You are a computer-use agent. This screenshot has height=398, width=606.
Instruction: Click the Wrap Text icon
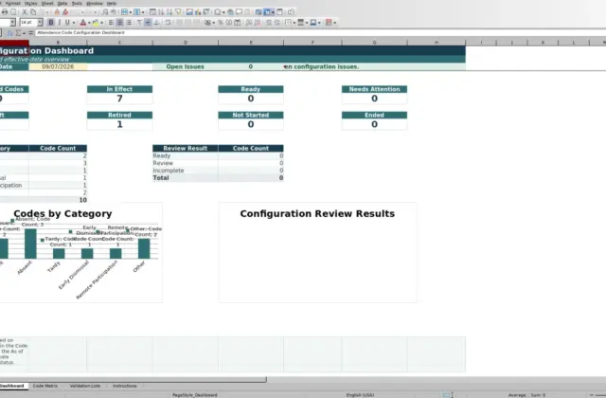point(168,23)
